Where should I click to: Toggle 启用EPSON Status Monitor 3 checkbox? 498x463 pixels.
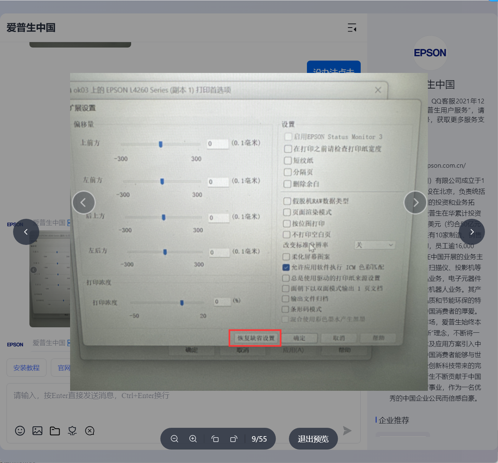click(x=288, y=137)
